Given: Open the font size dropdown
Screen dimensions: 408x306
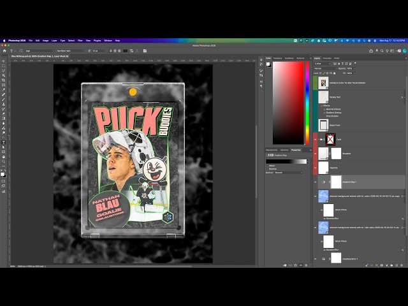Looking at the screenshot, I should pos(99,51).
